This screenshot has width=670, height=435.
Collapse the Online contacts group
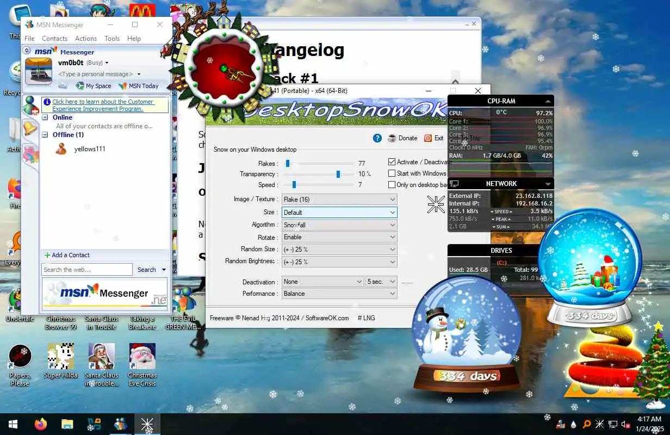coord(46,117)
